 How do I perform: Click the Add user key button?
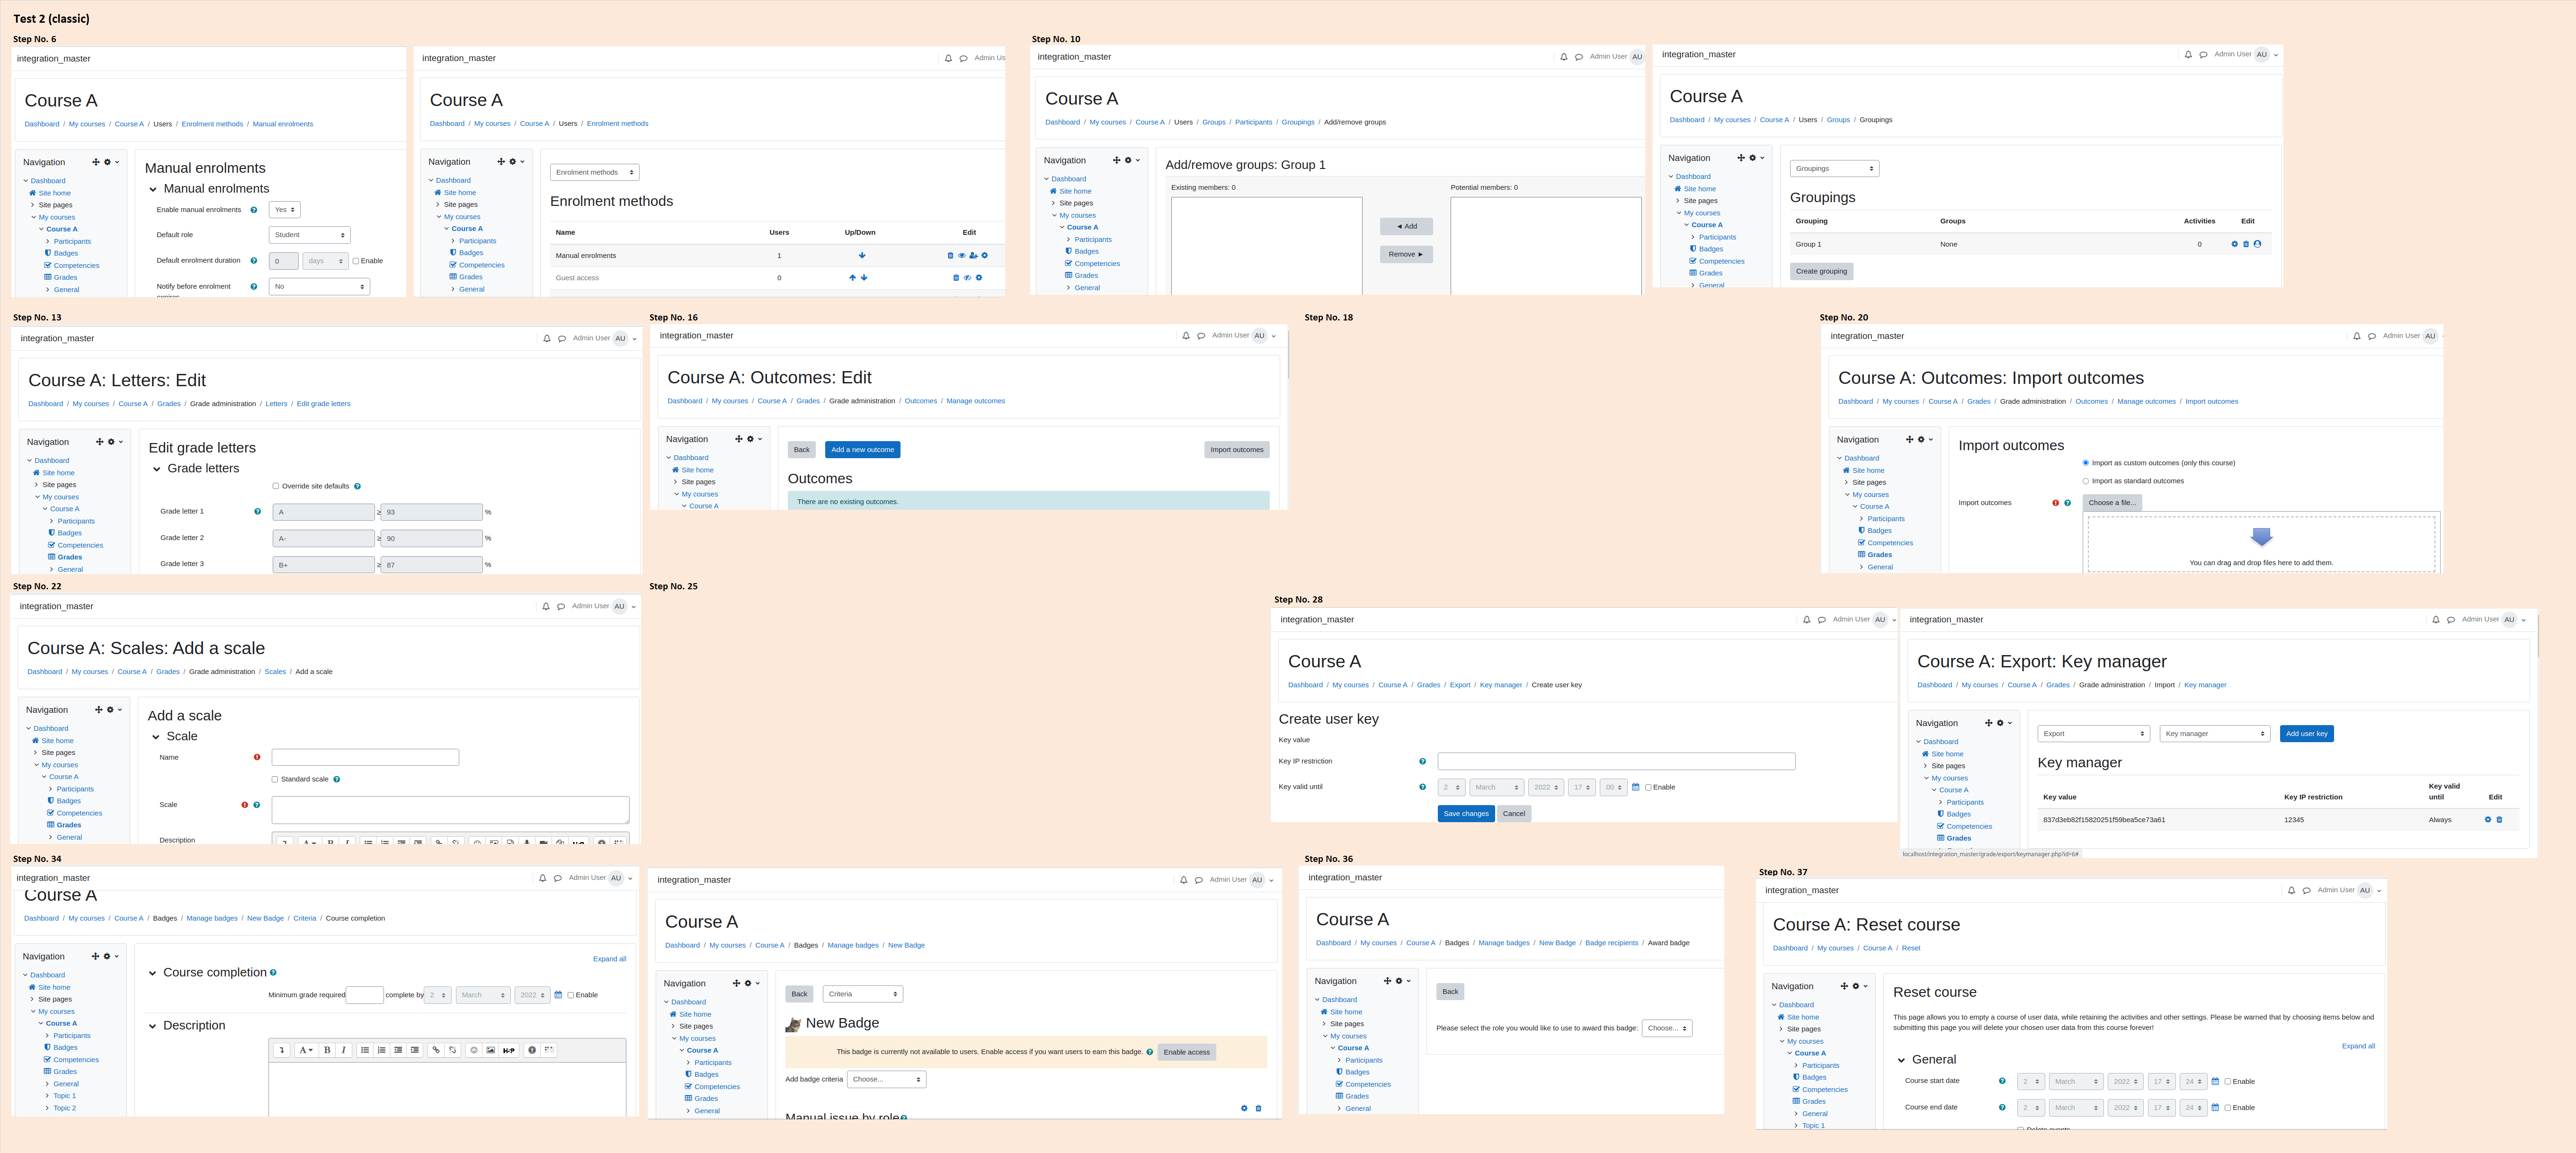pyautogui.click(x=2307, y=734)
